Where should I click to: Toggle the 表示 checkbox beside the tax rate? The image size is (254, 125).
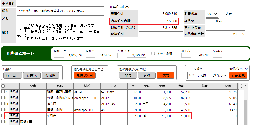coord(224,14)
